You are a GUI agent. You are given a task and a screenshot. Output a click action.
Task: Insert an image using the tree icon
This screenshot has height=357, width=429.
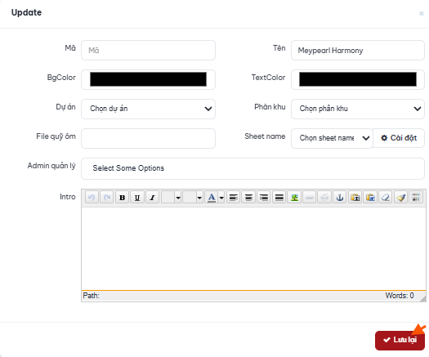pyautogui.click(x=294, y=197)
